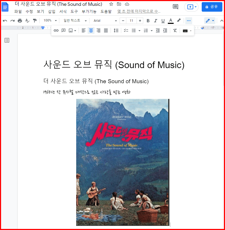Open line spacing options
The height and width of the screenshot is (230, 225).
point(116,30)
